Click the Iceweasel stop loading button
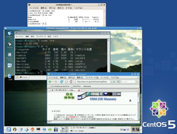This screenshot has height=134, width=177. pos(67,82)
